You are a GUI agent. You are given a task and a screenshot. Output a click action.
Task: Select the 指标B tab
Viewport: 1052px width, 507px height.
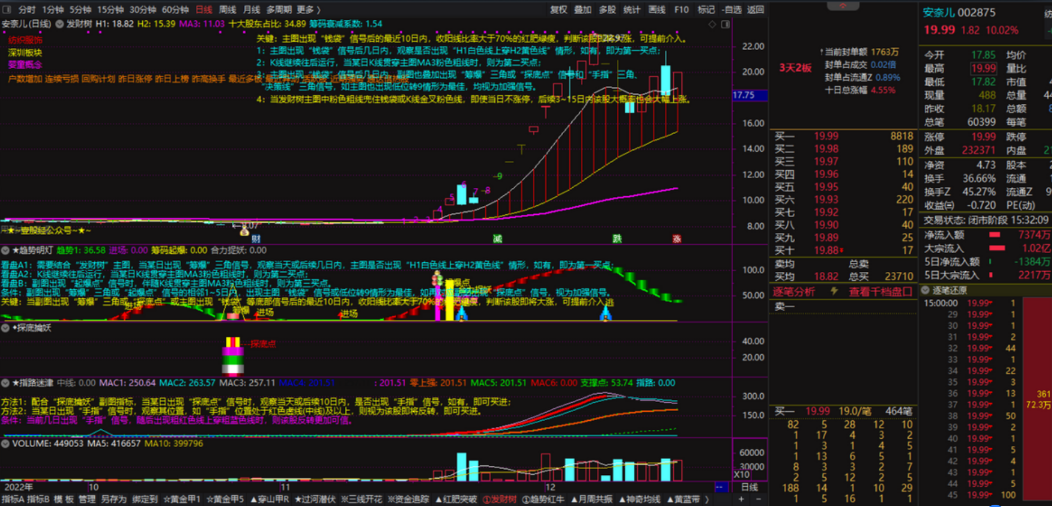click(38, 499)
